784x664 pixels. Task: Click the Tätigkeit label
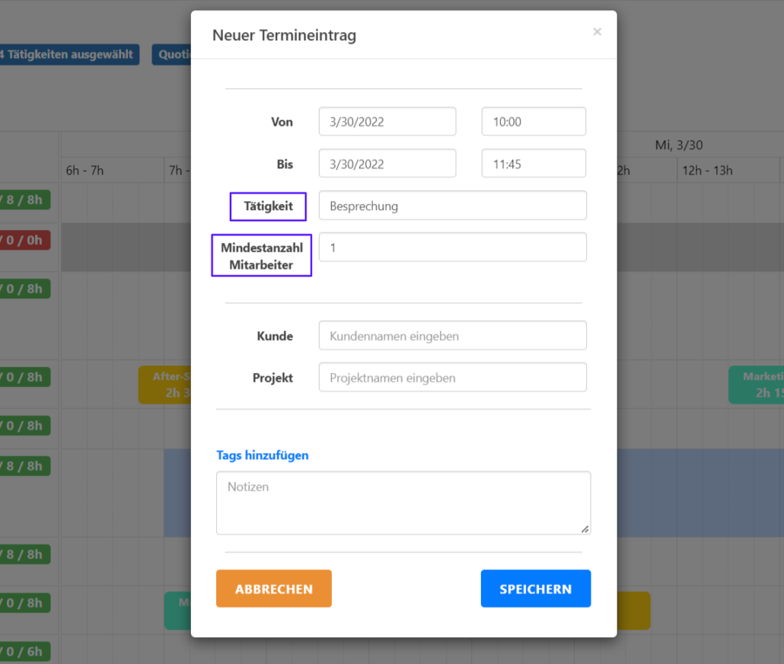tap(268, 206)
